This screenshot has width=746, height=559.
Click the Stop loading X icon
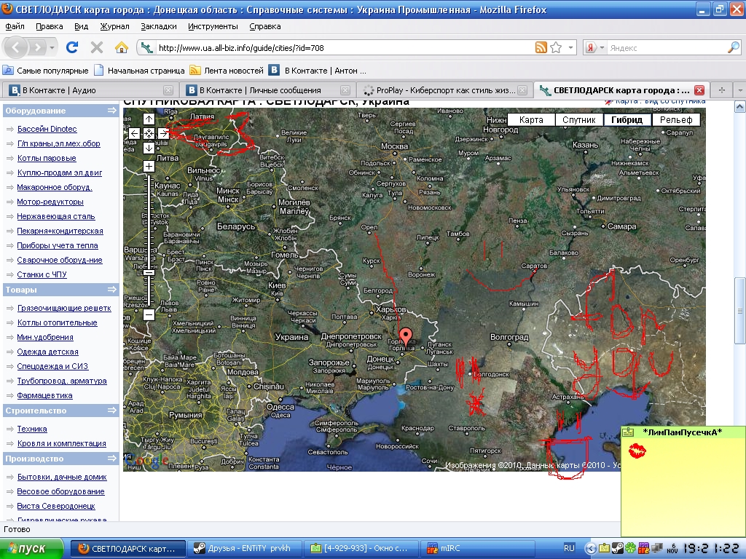coord(97,47)
